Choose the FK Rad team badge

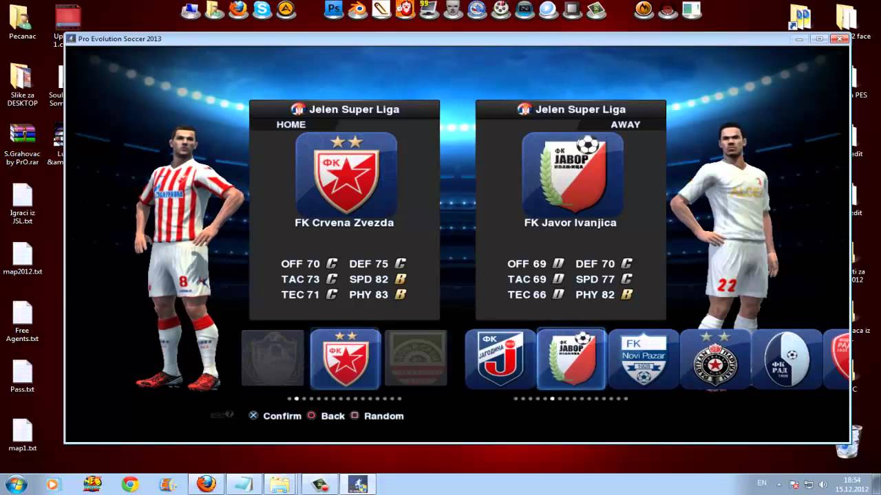787,360
